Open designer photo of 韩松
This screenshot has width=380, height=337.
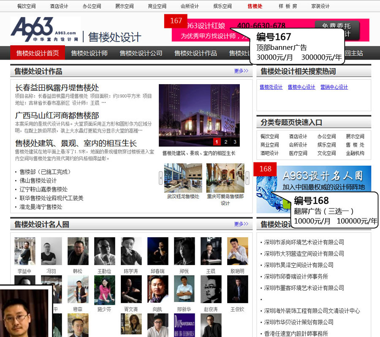coord(78,251)
